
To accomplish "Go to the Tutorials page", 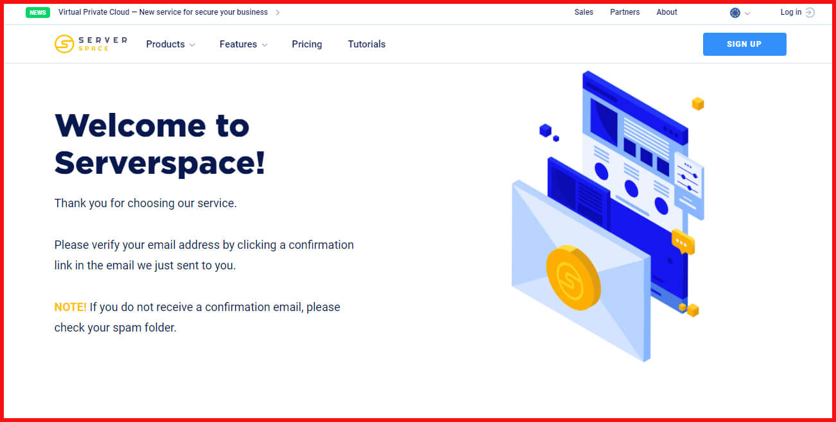I will tap(367, 44).
